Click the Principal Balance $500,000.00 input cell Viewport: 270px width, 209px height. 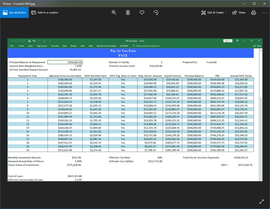pyautogui.click(x=65, y=62)
